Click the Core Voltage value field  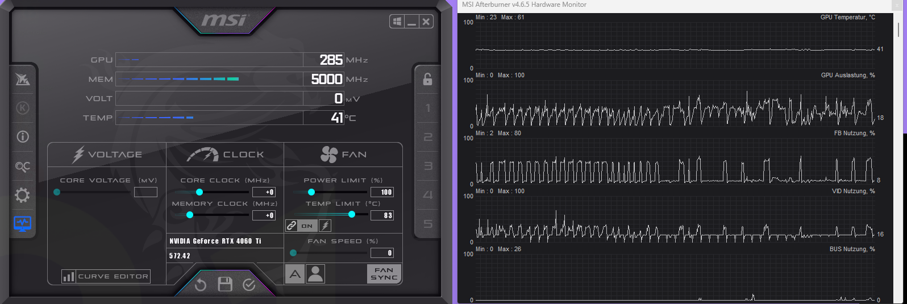(145, 192)
